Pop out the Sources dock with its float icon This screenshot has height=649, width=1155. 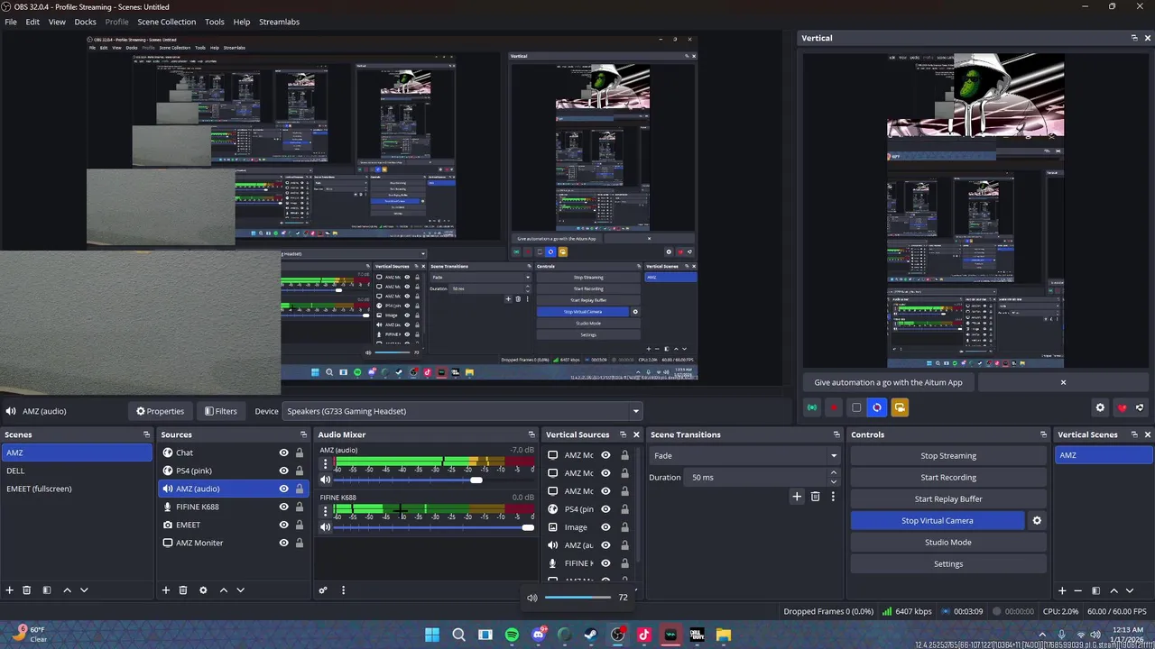click(303, 434)
